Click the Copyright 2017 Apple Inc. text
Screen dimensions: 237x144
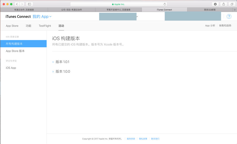(102, 139)
